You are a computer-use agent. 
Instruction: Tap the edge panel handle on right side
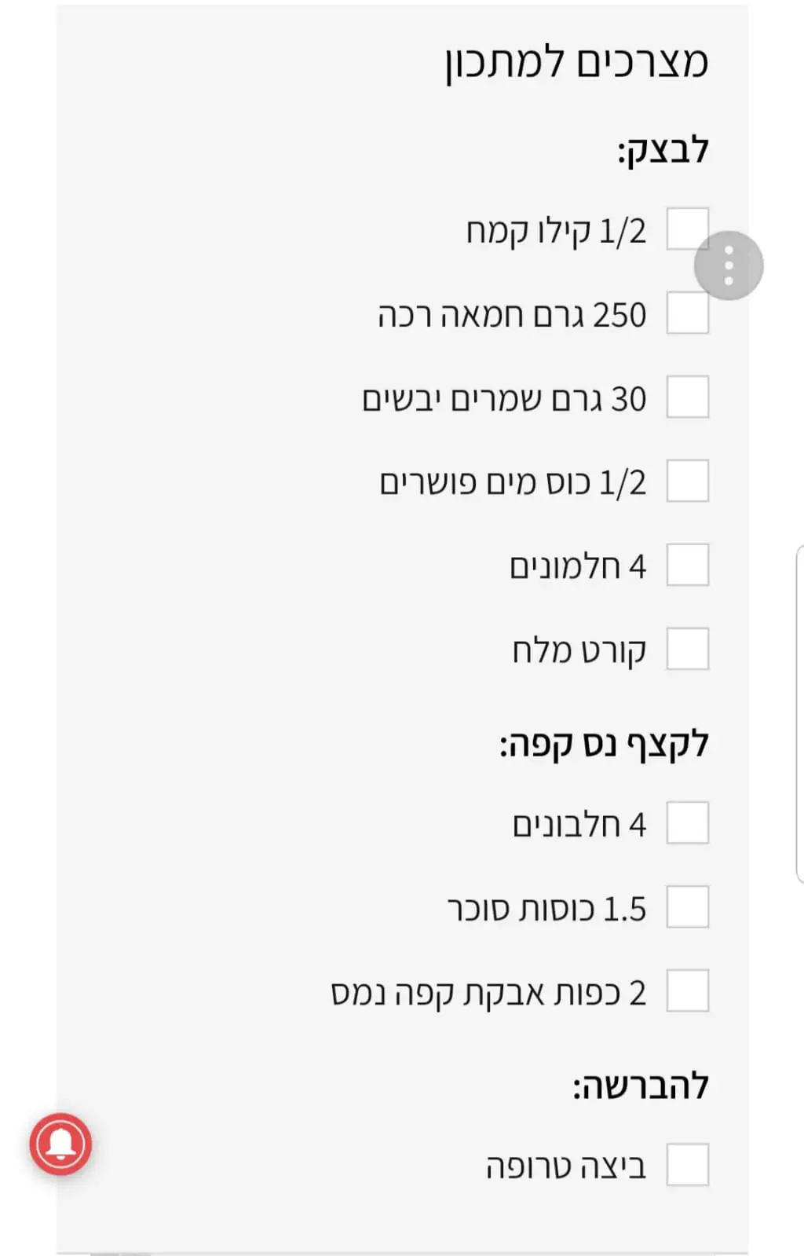tap(799, 714)
